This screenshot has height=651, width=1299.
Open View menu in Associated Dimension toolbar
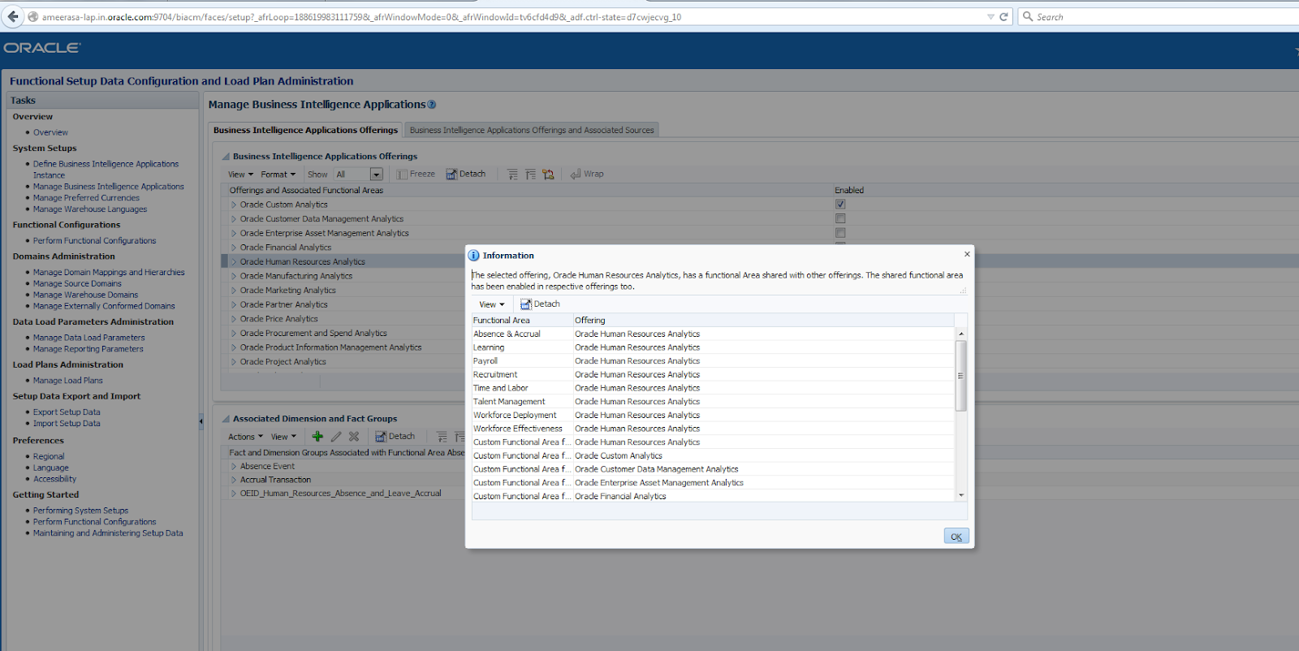click(283, 437)
